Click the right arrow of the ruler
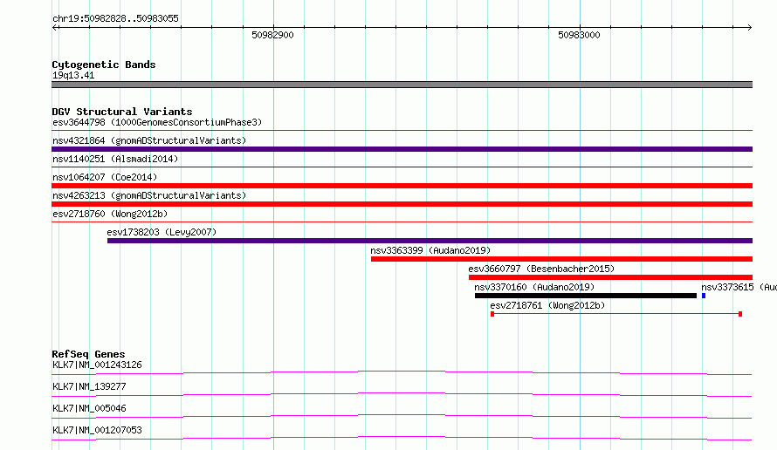This screenshot has height=450, width=777. pos(749,28)
